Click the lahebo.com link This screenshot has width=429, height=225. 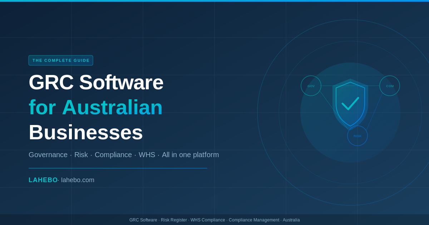click(78, 180)
